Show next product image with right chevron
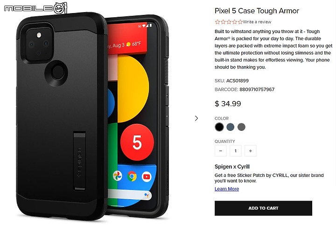The width and height of the screenshot is (336, 230). point(196,118)
